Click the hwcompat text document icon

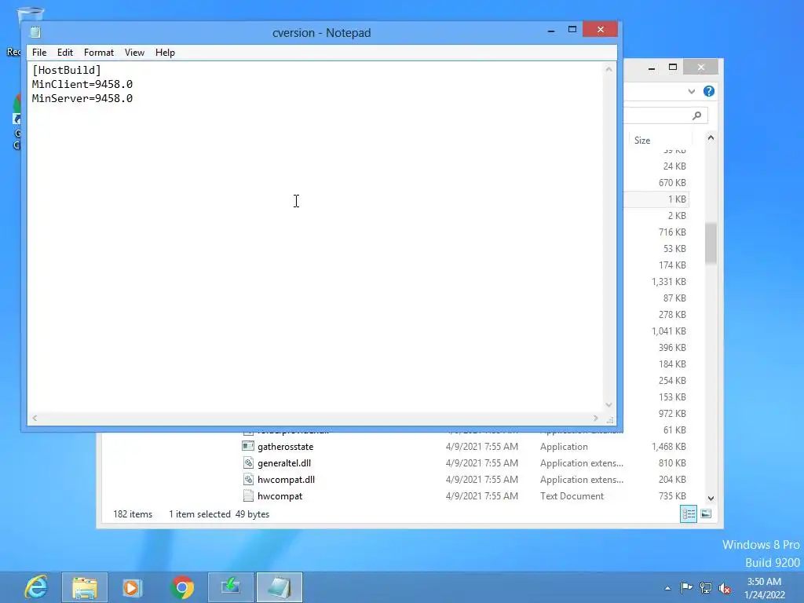248,496
